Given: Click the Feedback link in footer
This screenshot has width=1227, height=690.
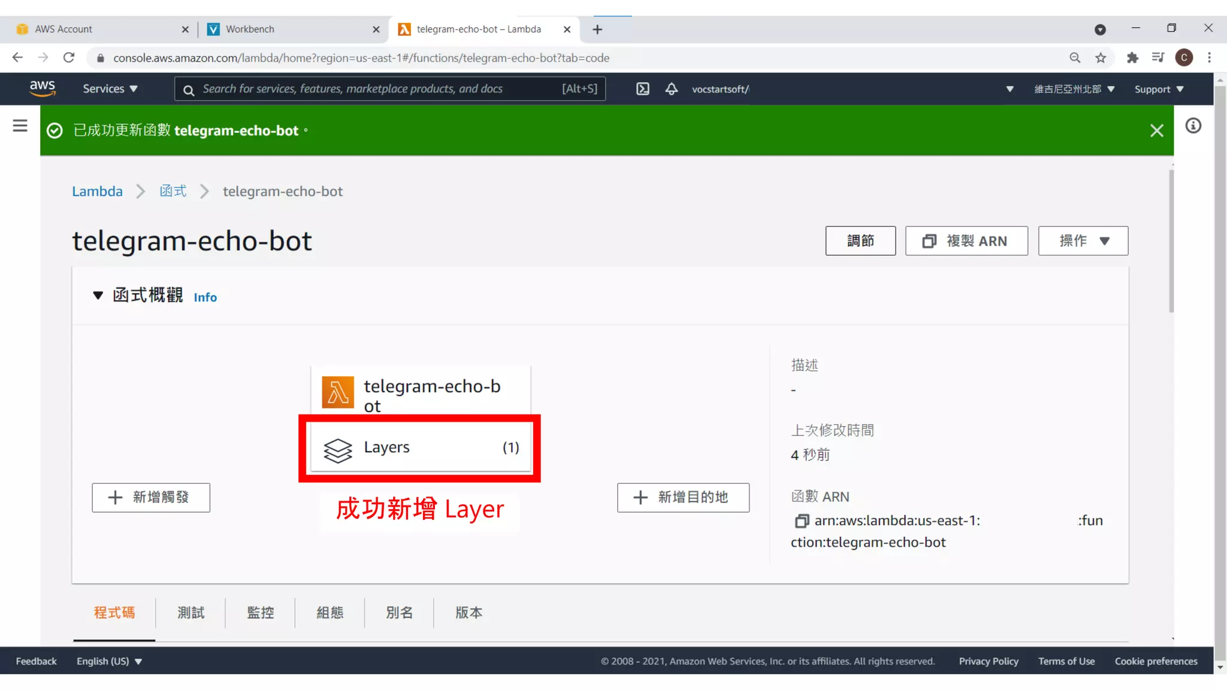Looking at the screenshot, I should [36, 661].
